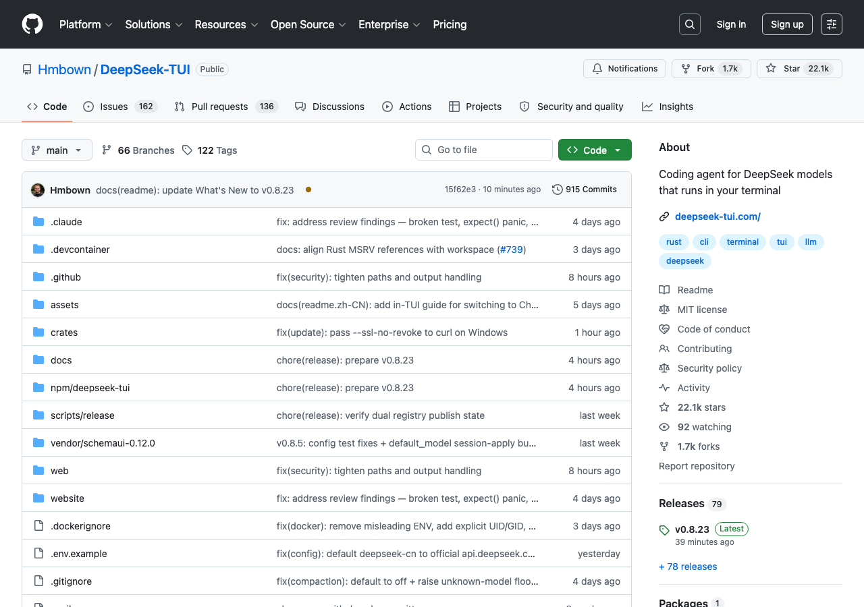
Task: Expand the Platform menu in header
Action: (x=86, y=24)
